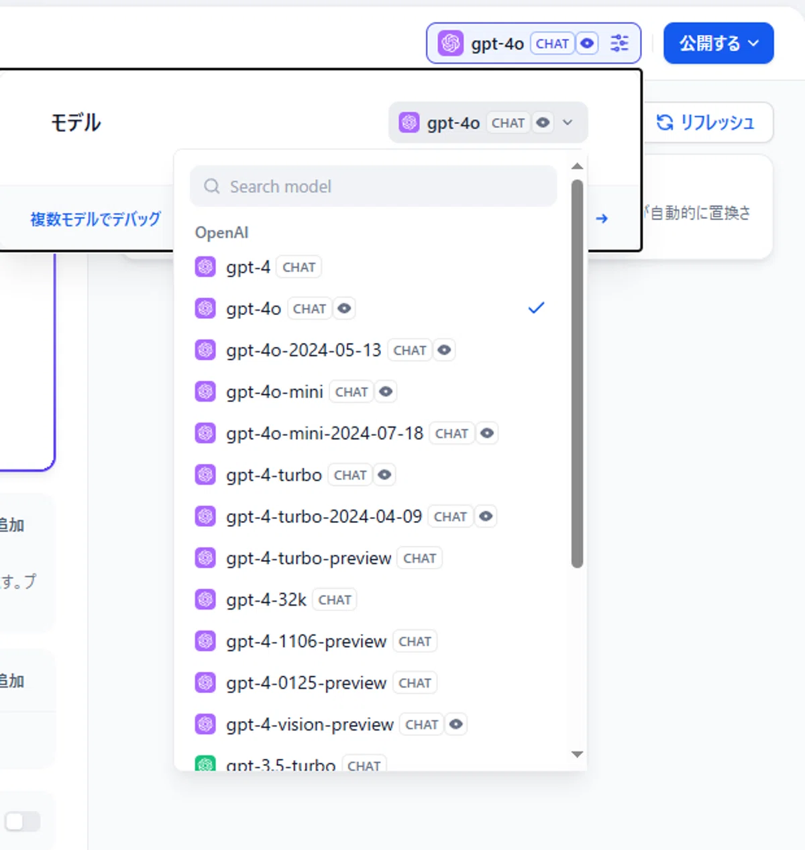Choose gpt-4-0125-preview model
Viewport: 805px width, 850px height.
(x=372, y=683)
